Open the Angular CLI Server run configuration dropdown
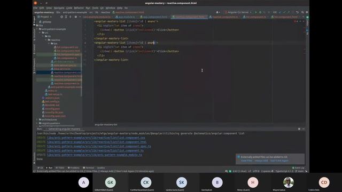The width and height of the screenshot is (342, 192). tap(238, 12)
